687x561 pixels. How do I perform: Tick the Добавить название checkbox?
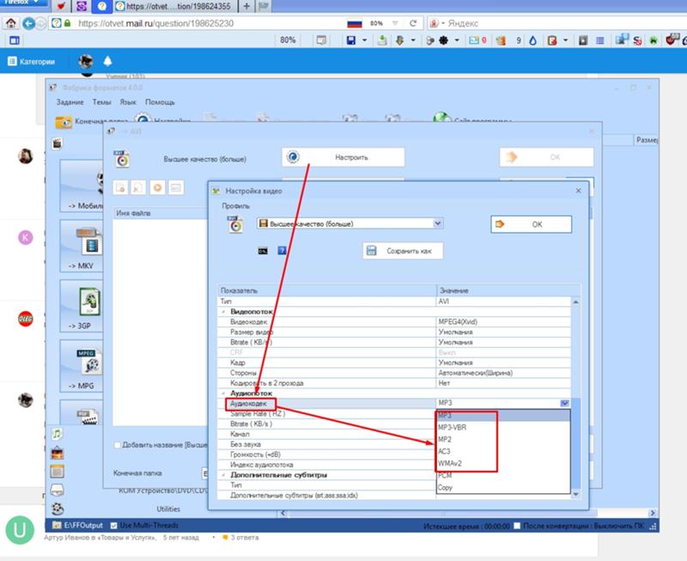pyautogui.click(x=117, y=445)
